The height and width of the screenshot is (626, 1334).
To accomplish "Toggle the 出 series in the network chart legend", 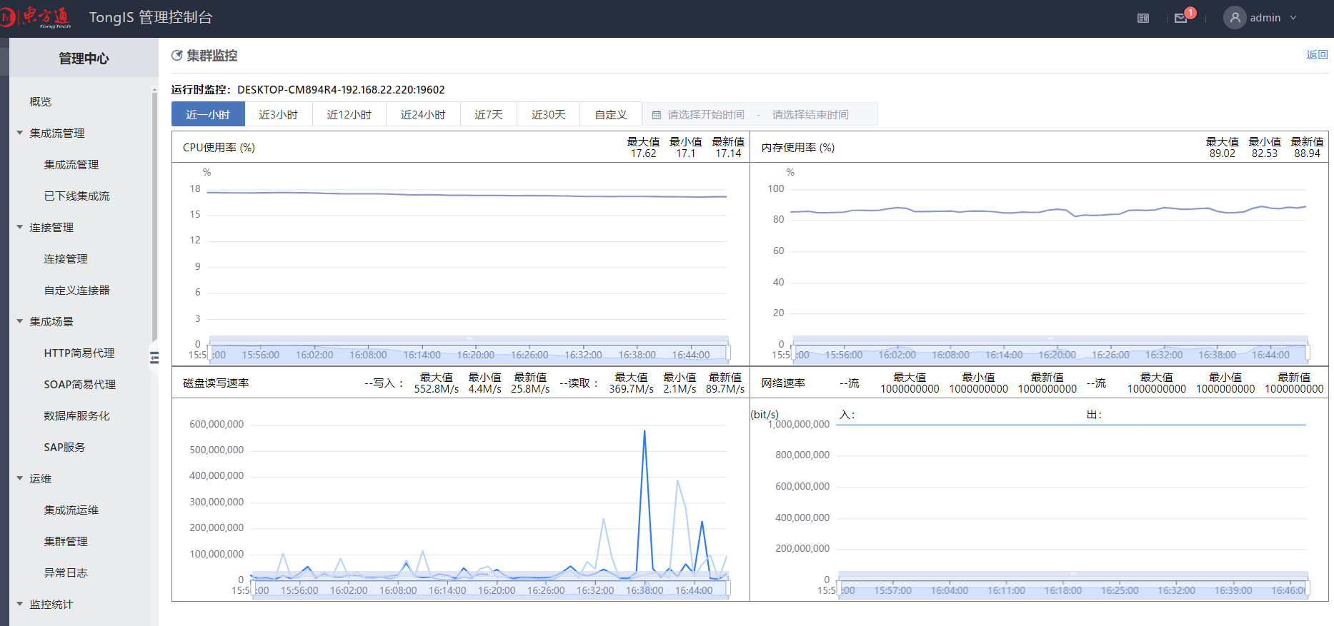I will pyautogui.click(x=1094, y=415).
